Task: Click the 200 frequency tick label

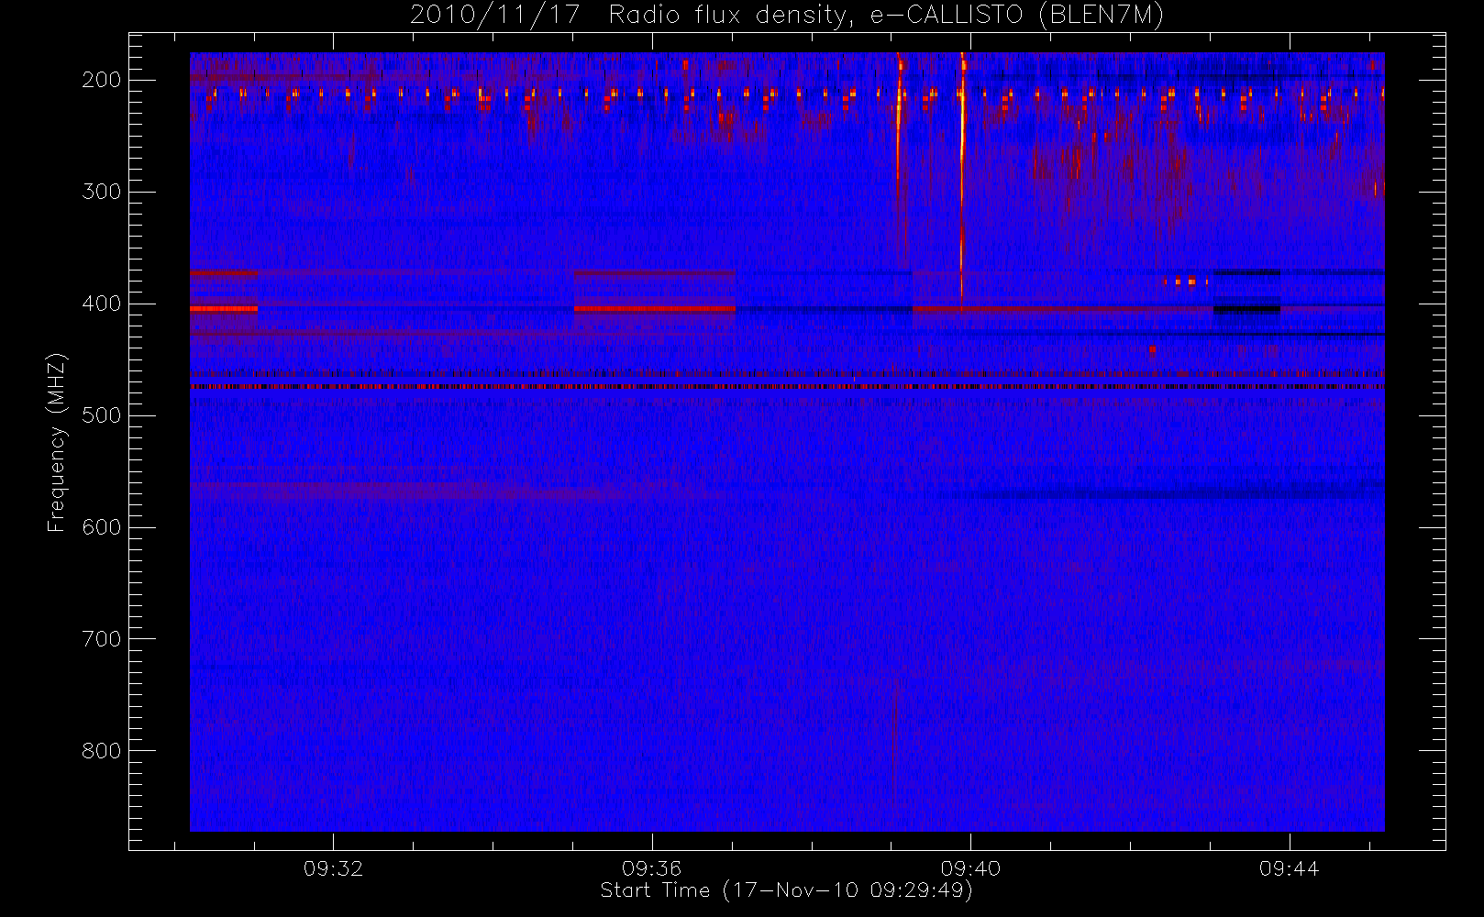Action: (102, 80)
